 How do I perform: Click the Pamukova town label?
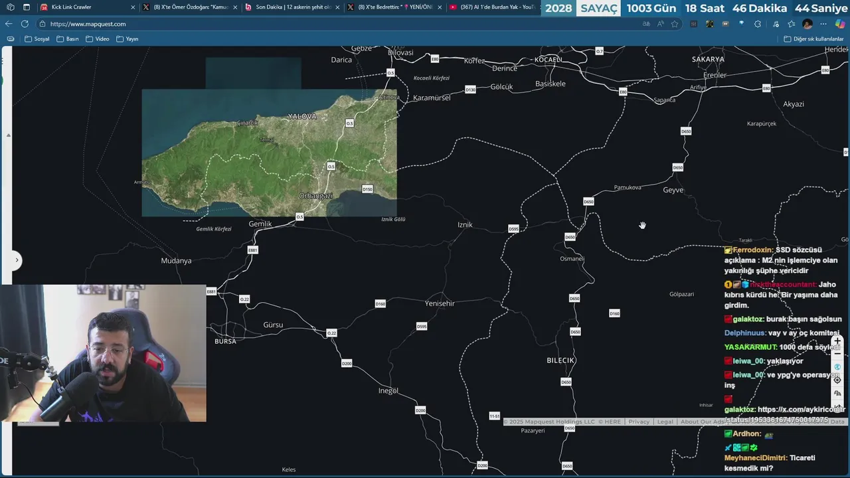point(628,188)
